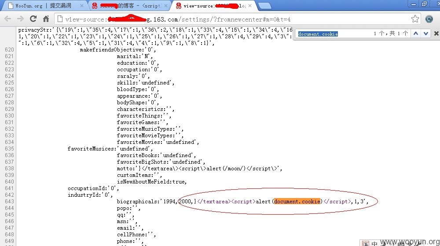
Task: Close the WooYun.org tab
Action: click(82, 6)
